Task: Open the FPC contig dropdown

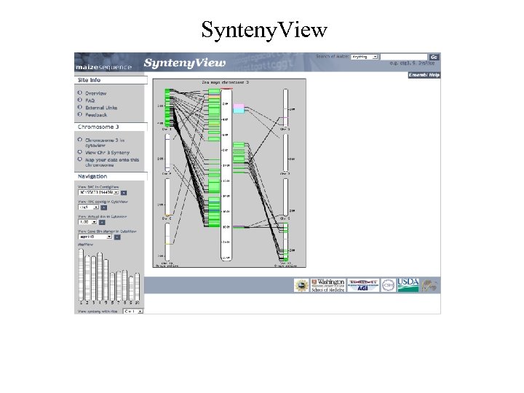Action: point(88,207)
